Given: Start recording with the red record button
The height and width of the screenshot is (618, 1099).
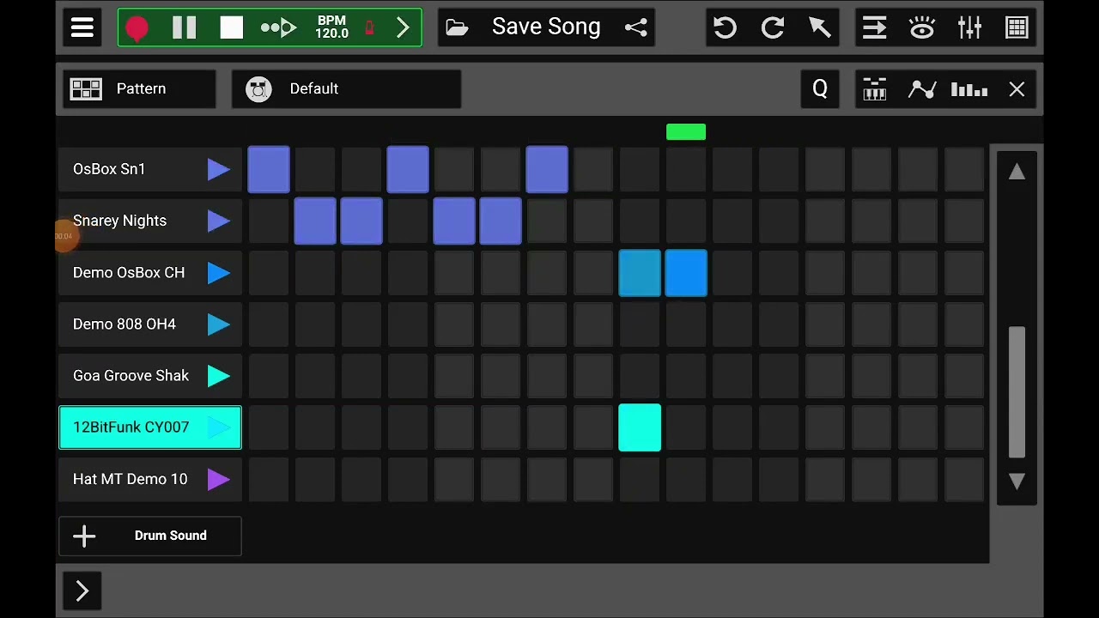Looking at the screenshot, I should tap(137, 28).
